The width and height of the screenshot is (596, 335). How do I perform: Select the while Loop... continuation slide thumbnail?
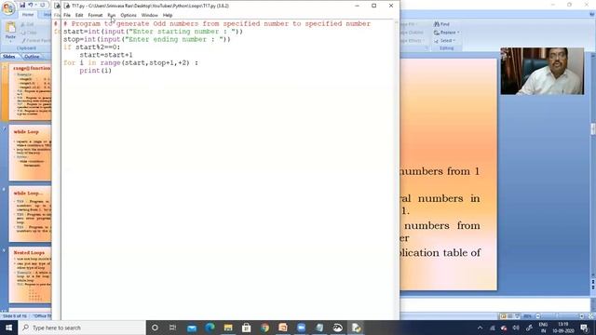coord(30,214)
